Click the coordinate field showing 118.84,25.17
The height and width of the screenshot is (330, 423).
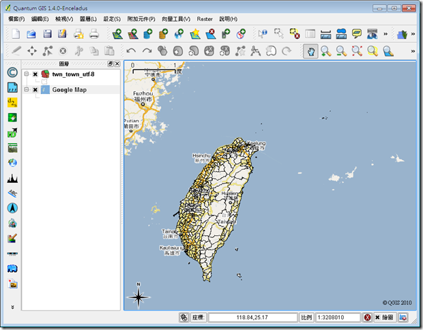[x=252, y=318]
